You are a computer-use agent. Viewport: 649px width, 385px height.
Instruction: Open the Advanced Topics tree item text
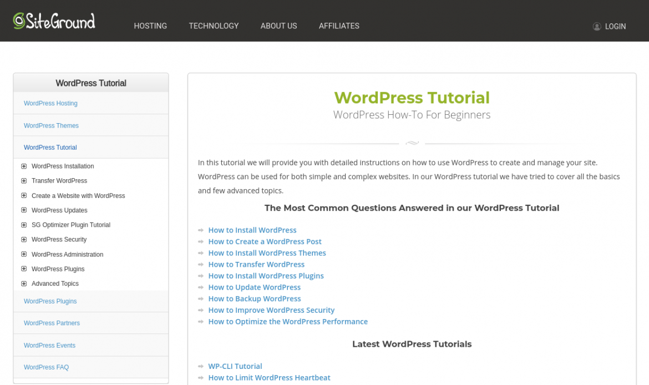[55, 283]
